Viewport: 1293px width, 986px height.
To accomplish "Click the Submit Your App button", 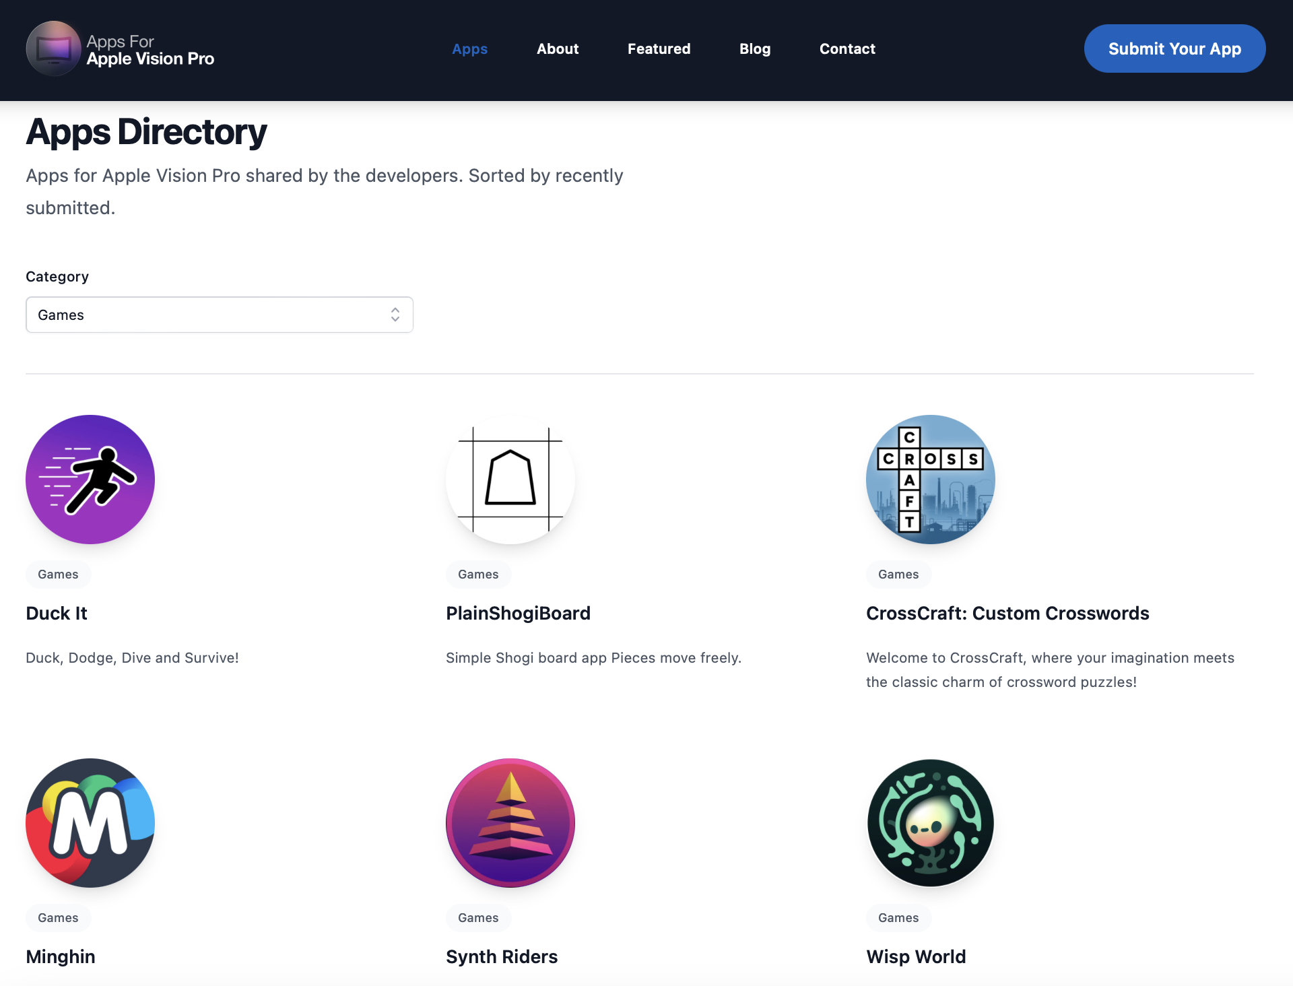I will [x=1174, y=48].
